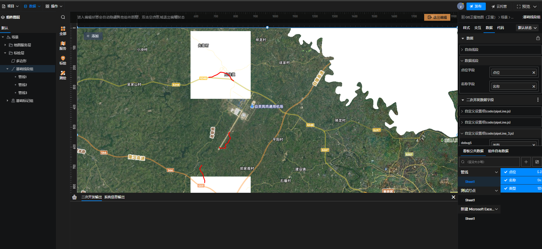Click the plus icon beside data search
This screenshot has width=542, height=249.
tap(526, 162)
